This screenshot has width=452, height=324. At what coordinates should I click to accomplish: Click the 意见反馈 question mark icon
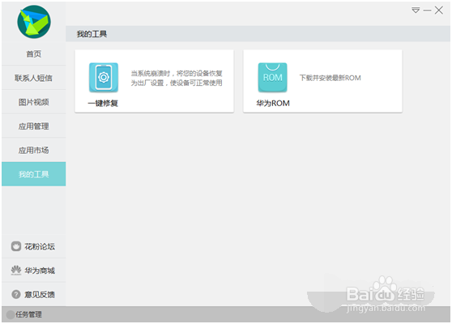point(16,294)
